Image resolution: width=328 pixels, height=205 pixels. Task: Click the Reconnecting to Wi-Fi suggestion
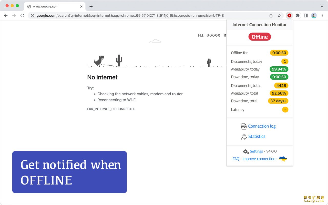117,100
